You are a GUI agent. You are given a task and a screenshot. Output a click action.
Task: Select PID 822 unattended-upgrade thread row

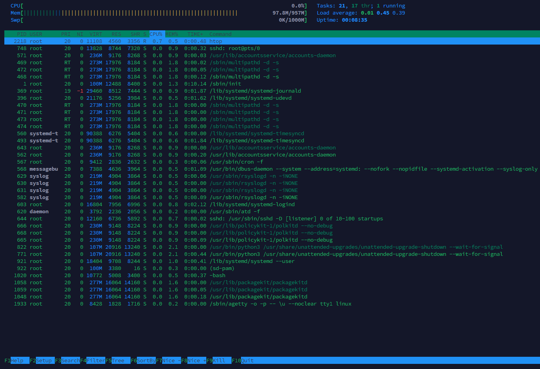[x=272, y=247]
